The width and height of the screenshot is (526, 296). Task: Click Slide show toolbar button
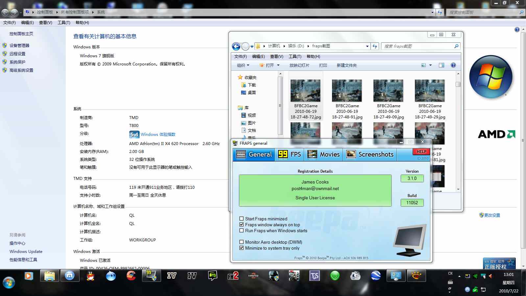click(x=299, y=65)
